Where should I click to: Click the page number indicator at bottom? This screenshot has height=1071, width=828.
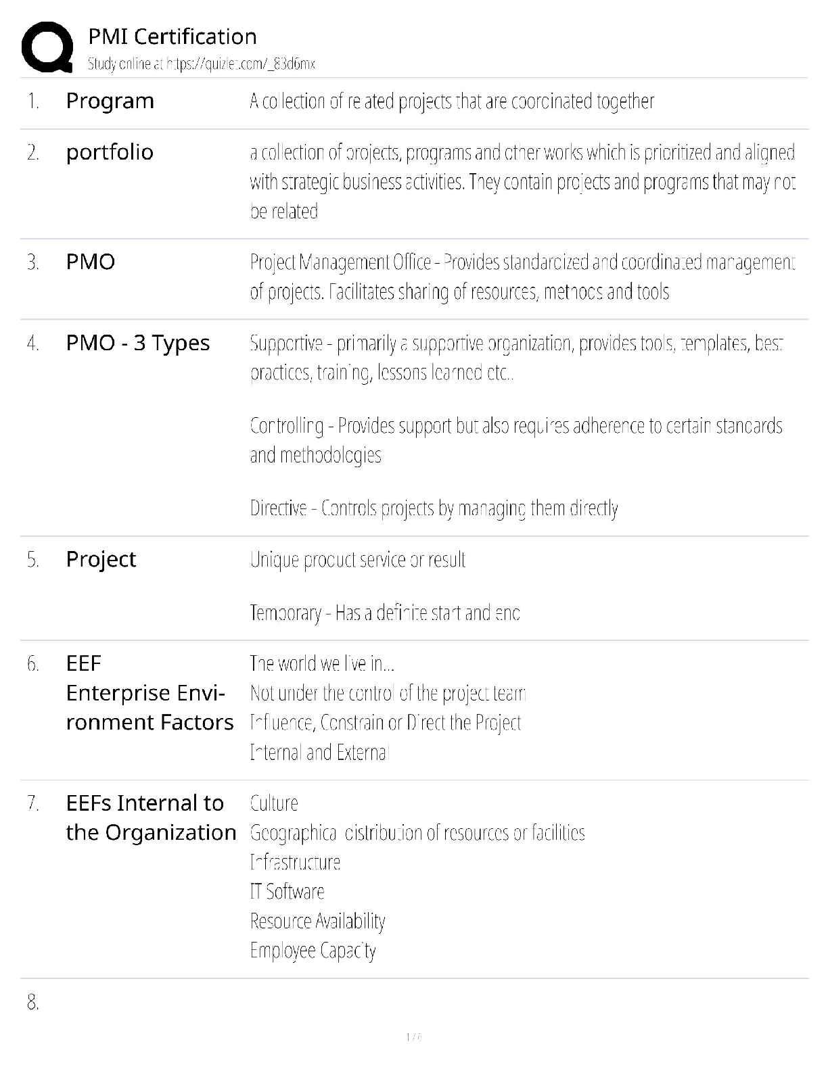click(413, 1037)
